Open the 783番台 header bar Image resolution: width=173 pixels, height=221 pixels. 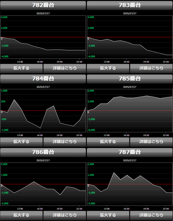130,5
